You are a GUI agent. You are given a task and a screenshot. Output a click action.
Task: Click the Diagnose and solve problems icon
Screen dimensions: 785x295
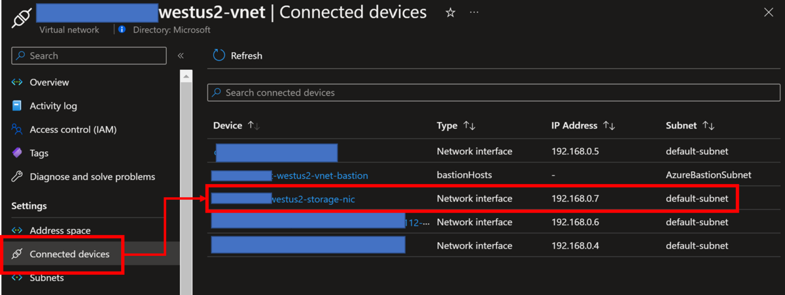tap(17, 176)
